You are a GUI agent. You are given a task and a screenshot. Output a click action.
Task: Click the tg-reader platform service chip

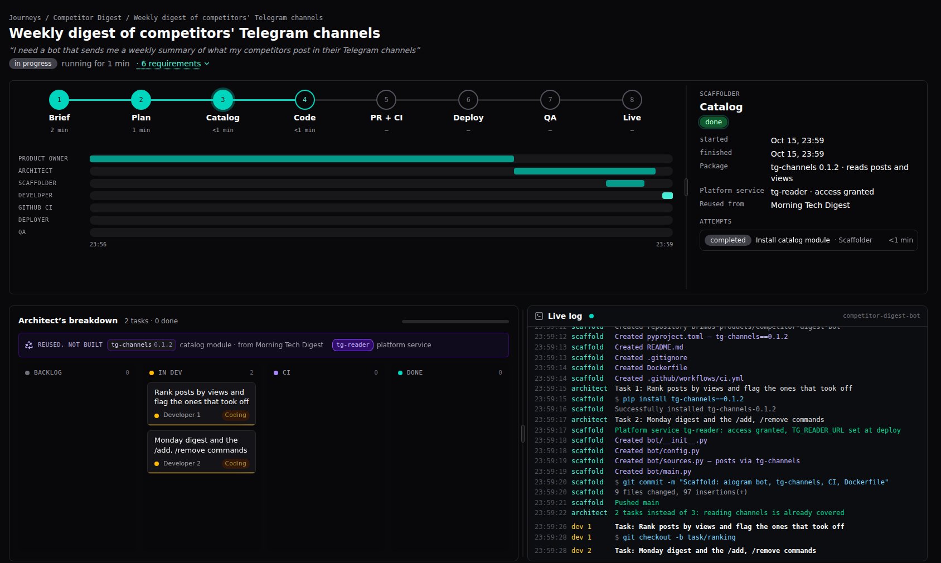point(352,345)
